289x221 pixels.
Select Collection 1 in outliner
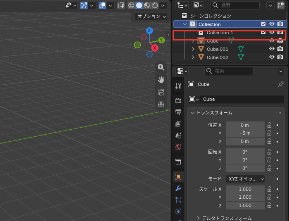point(220,33)
